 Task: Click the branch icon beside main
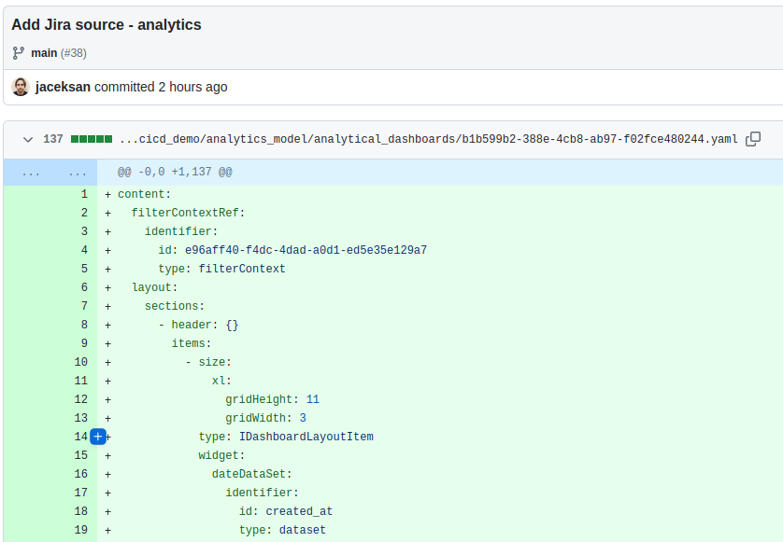[x=19, y=53]
